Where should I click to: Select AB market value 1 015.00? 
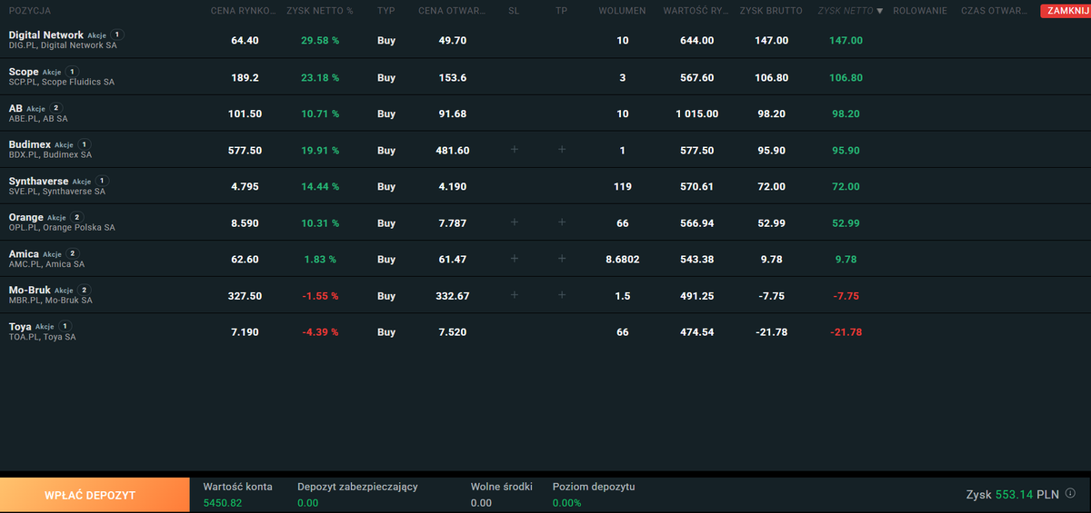click(x=696, y=113)
